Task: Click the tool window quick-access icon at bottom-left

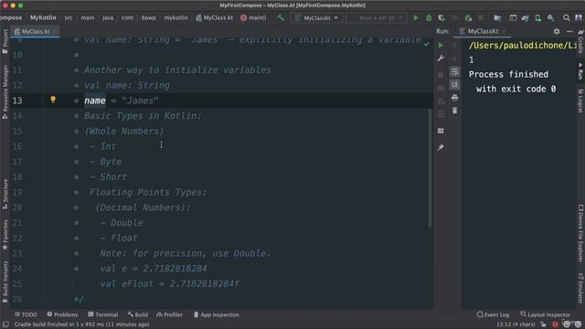Action: point(5,324)
